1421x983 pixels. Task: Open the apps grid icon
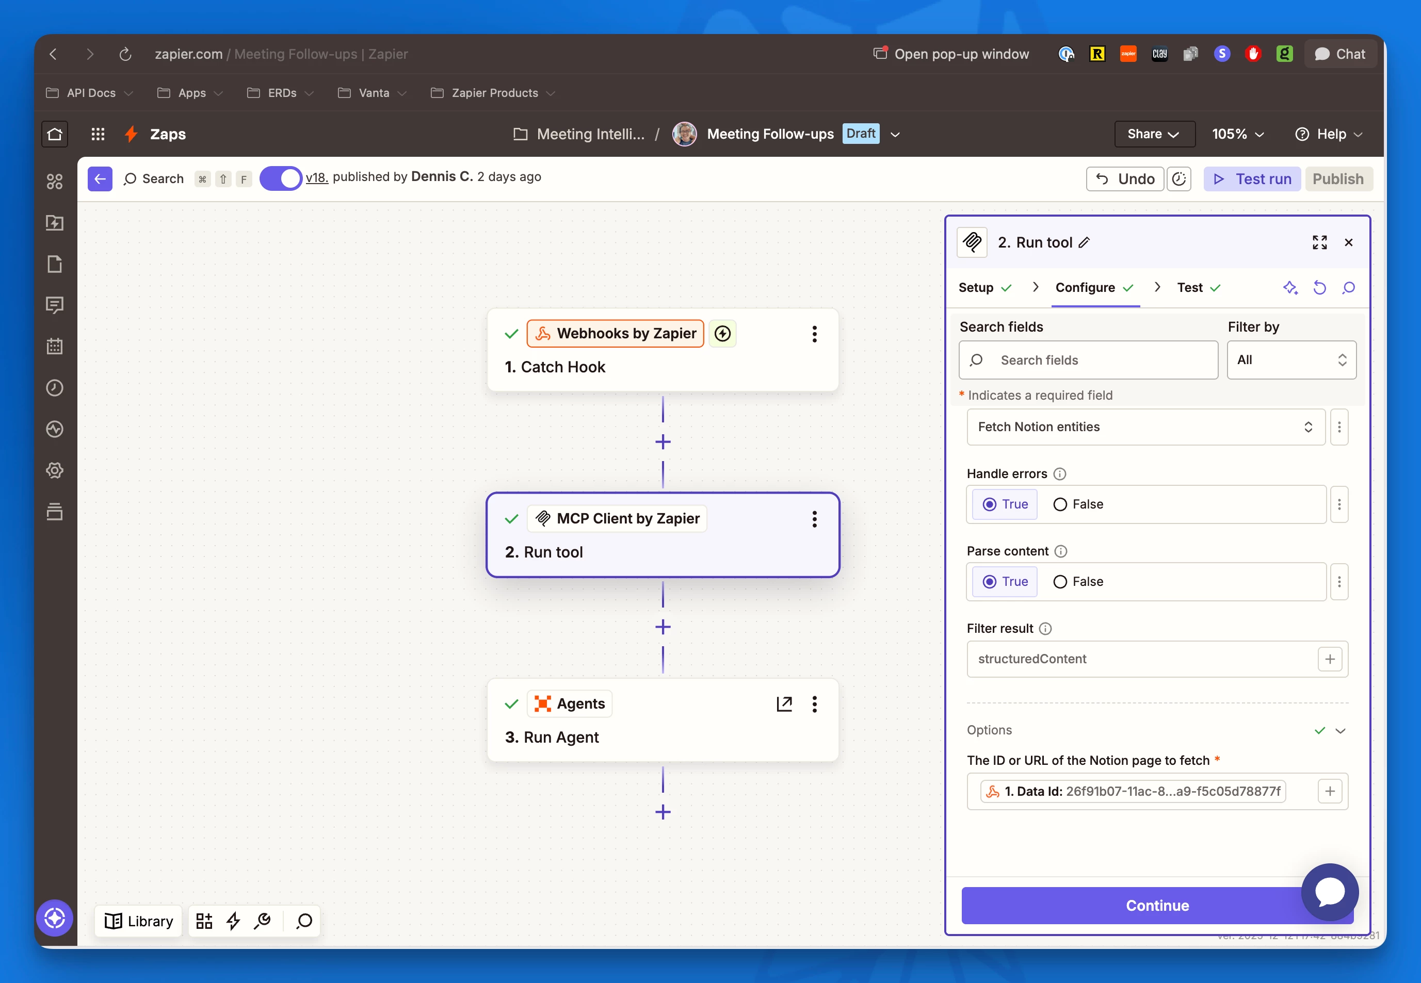tap(98, 134)
